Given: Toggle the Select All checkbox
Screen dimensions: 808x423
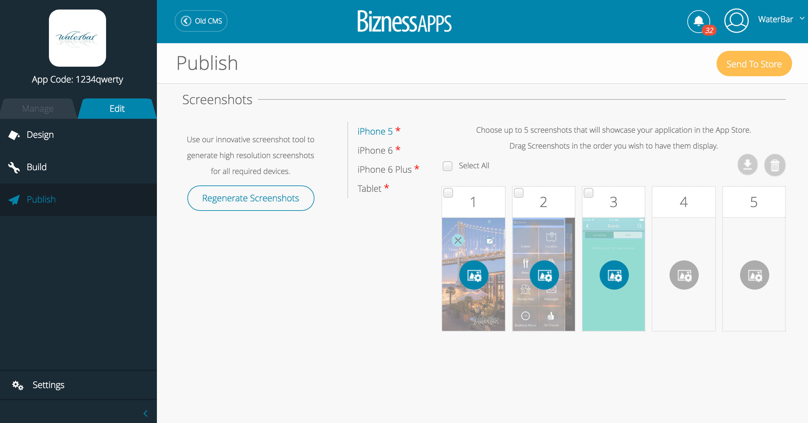Looking at the screenshot, I should point(447,165).
